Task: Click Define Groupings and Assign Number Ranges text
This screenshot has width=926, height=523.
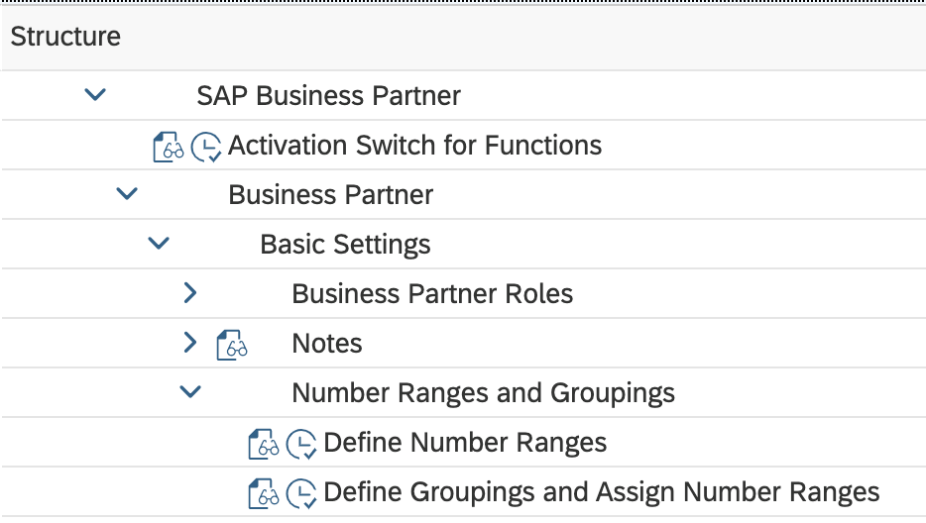Action: point(601,492)
